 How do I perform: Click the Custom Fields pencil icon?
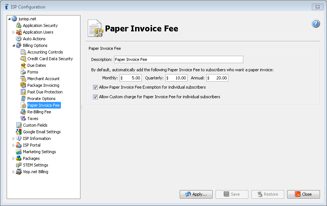[18, 125]
